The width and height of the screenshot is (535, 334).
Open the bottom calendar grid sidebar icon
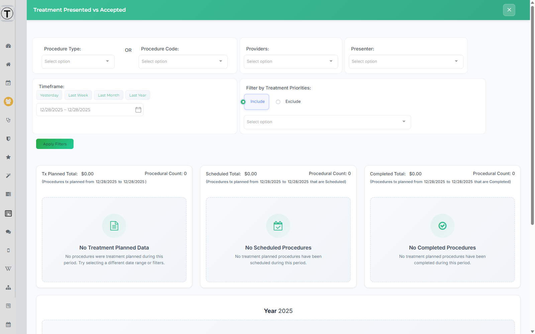pyautogui.click(x=8, y=324)
